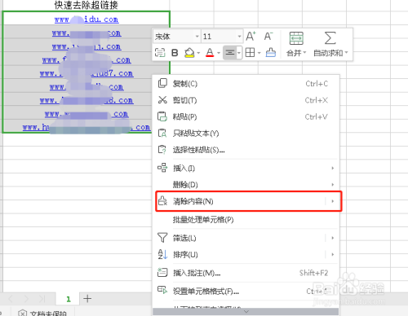408x316 pixels.
Task: Expand the 筛选 submenu arrow
Action: (x=333, y=238)
